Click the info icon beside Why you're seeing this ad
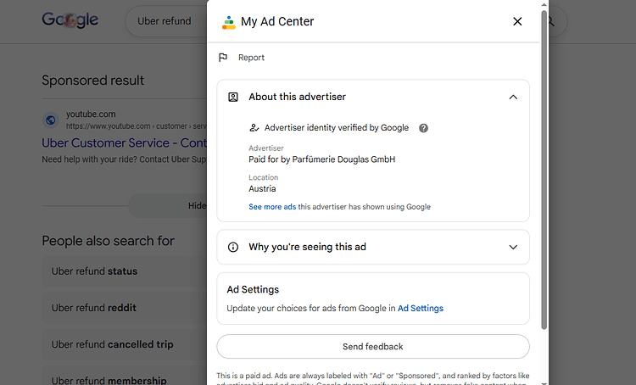This screenshot has width=636, height=385. (233, 247)
